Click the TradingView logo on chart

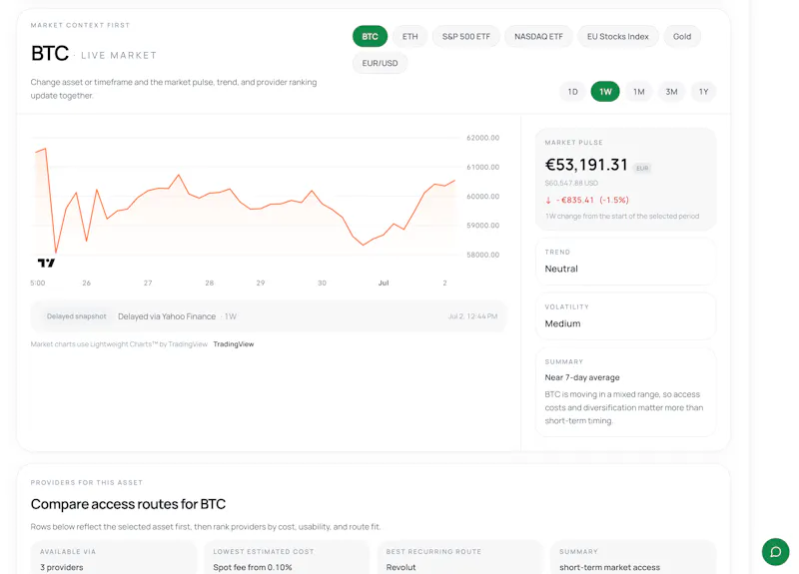click(x=46, y=263)
